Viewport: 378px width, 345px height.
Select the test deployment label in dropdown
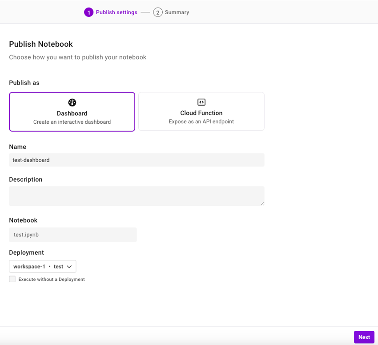point(59,266)
